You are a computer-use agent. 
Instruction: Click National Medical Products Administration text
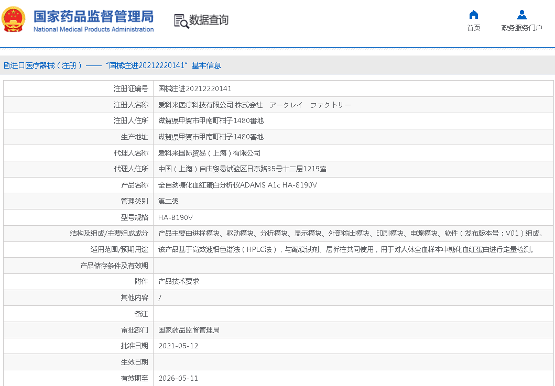pyautogui.click(x=93, y=29)
